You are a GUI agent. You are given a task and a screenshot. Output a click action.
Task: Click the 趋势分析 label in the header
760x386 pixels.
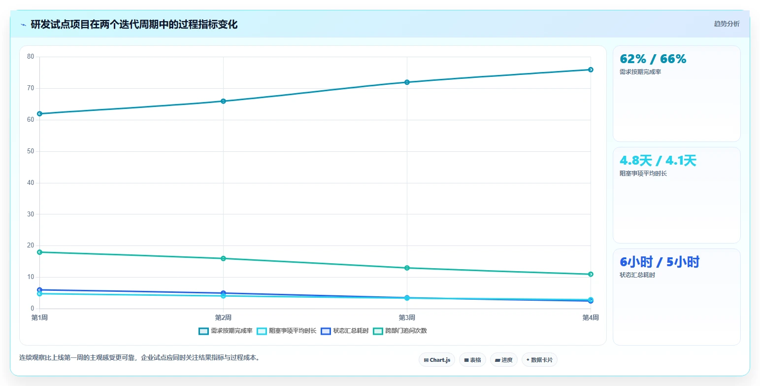click(727, 24)
